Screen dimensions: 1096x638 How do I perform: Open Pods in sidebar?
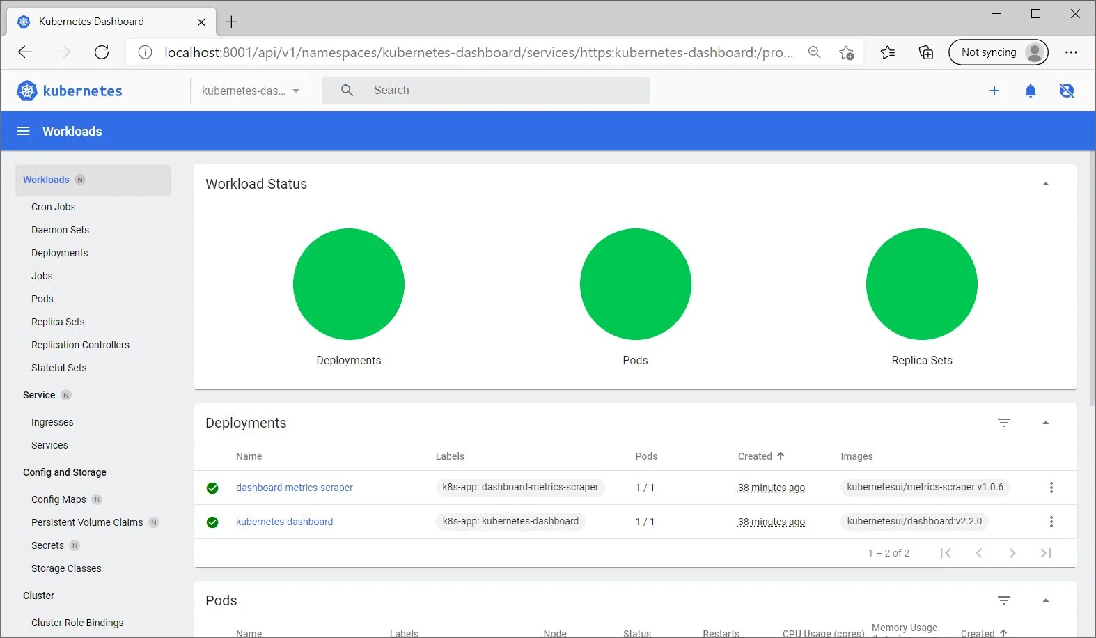click(x=42, y=299)
